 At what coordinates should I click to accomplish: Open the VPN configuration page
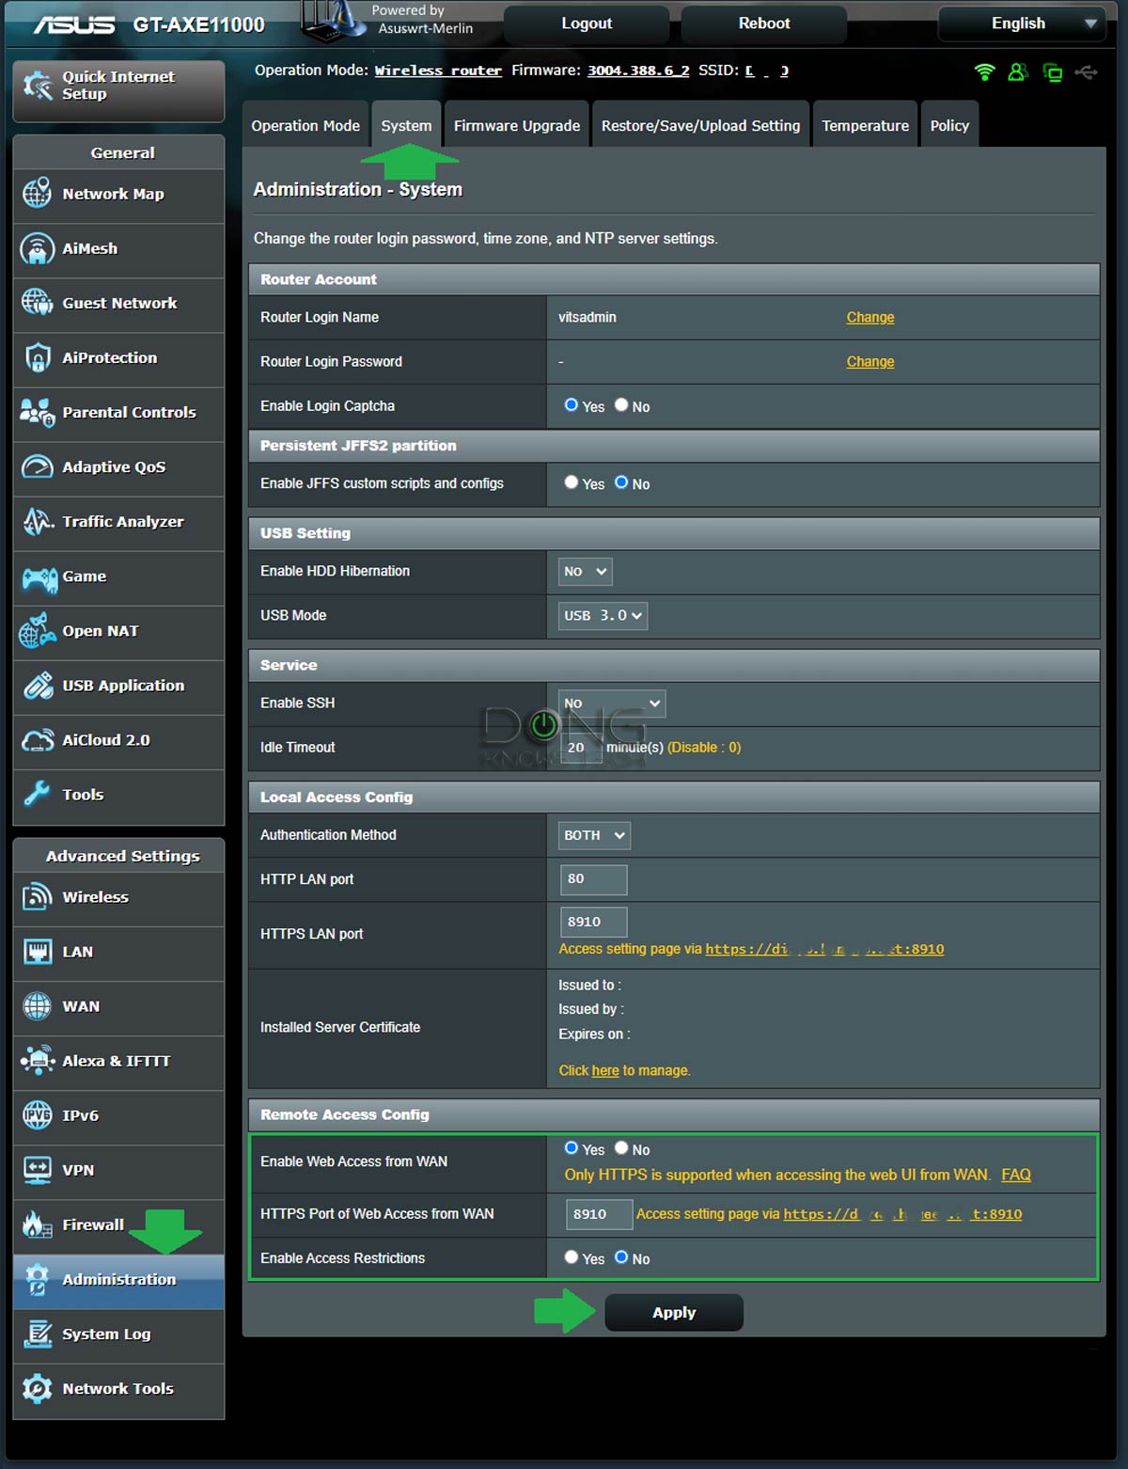pos(78,1171)
